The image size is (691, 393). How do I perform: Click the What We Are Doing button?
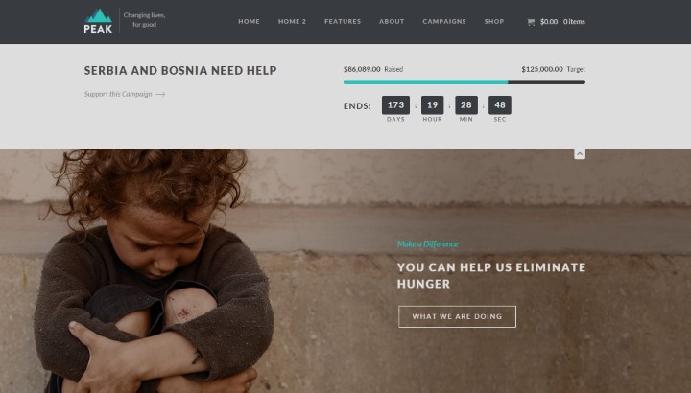pyautogui.click(x=457, y=316)
